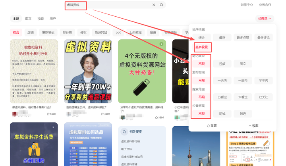The image size is (286, 166).
Task: Click the reset circle icon next to 重置
Action: coord(208,125)
